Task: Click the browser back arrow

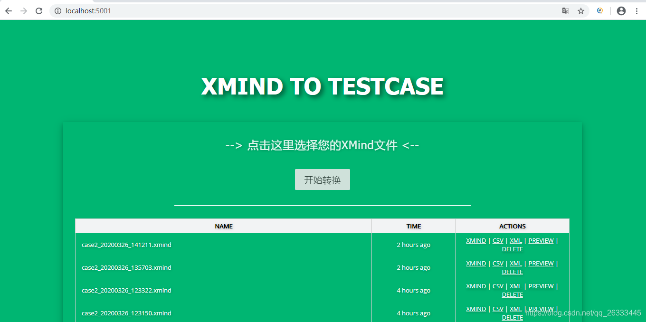Action: coord(8,10)
